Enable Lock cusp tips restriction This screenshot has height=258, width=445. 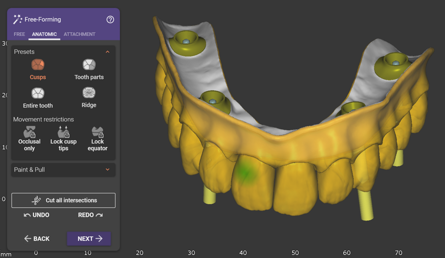pyautogui.click(x=63, y=132)
